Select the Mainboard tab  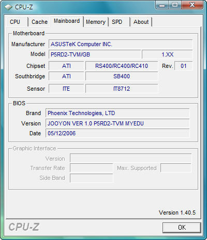click(67, 21)
